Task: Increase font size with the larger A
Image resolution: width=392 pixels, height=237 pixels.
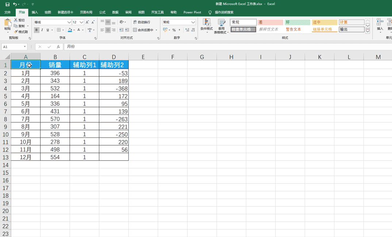Action: click(x=87, y=22)
